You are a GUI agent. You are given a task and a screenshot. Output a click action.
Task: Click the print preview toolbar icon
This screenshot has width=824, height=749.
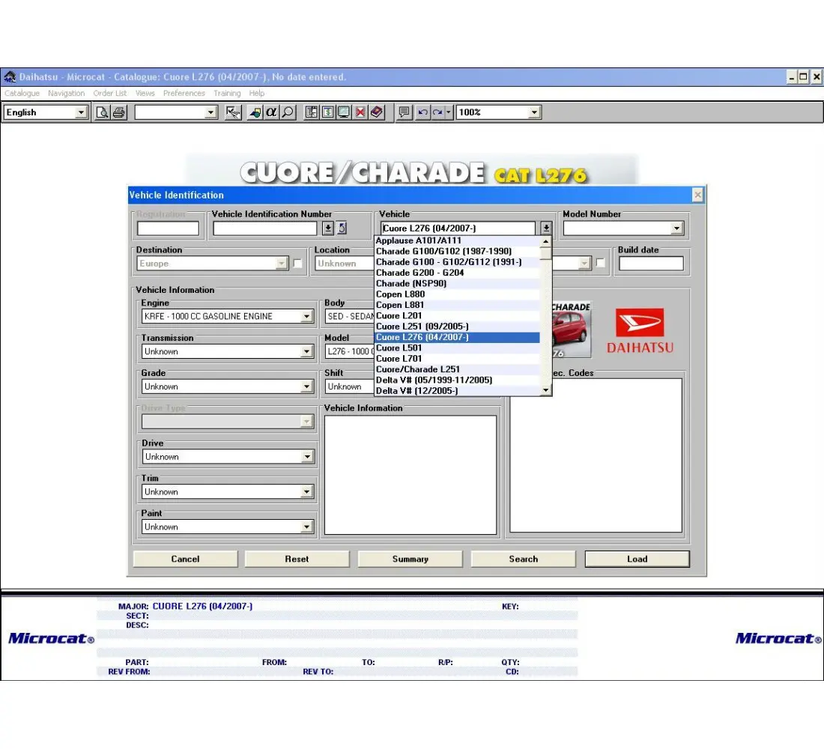coord(103,112)
